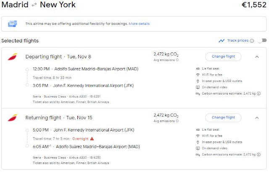This screenshot has width=269, height=173.
Task: Change the departing flight
Action: [223, 57]
